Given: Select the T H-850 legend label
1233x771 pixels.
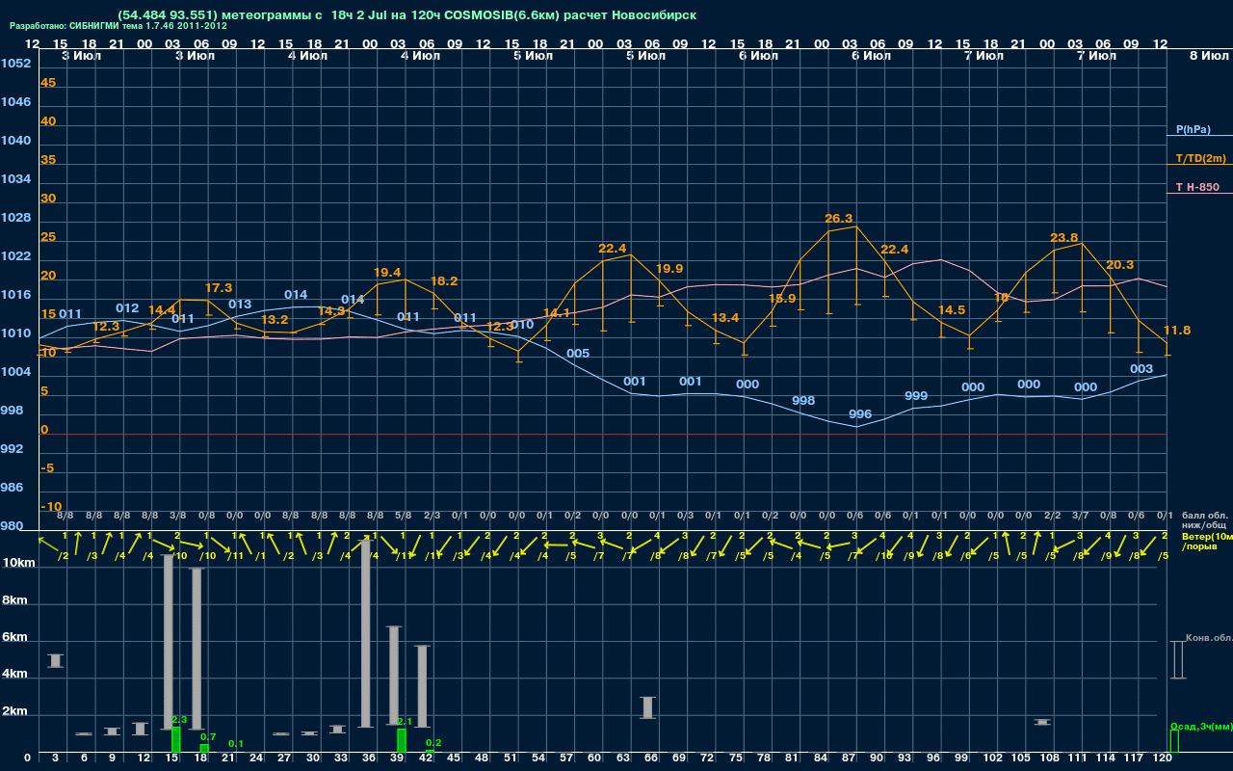Looking at the screenshot, I should pyautogui.click(x=1196, y=187).
